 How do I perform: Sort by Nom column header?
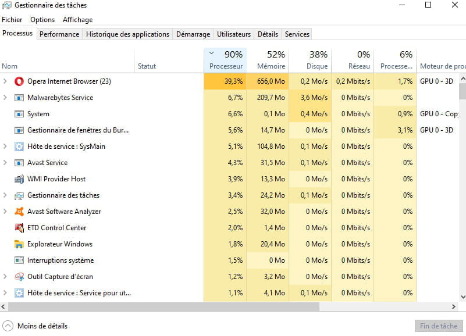tap(67, 60)
